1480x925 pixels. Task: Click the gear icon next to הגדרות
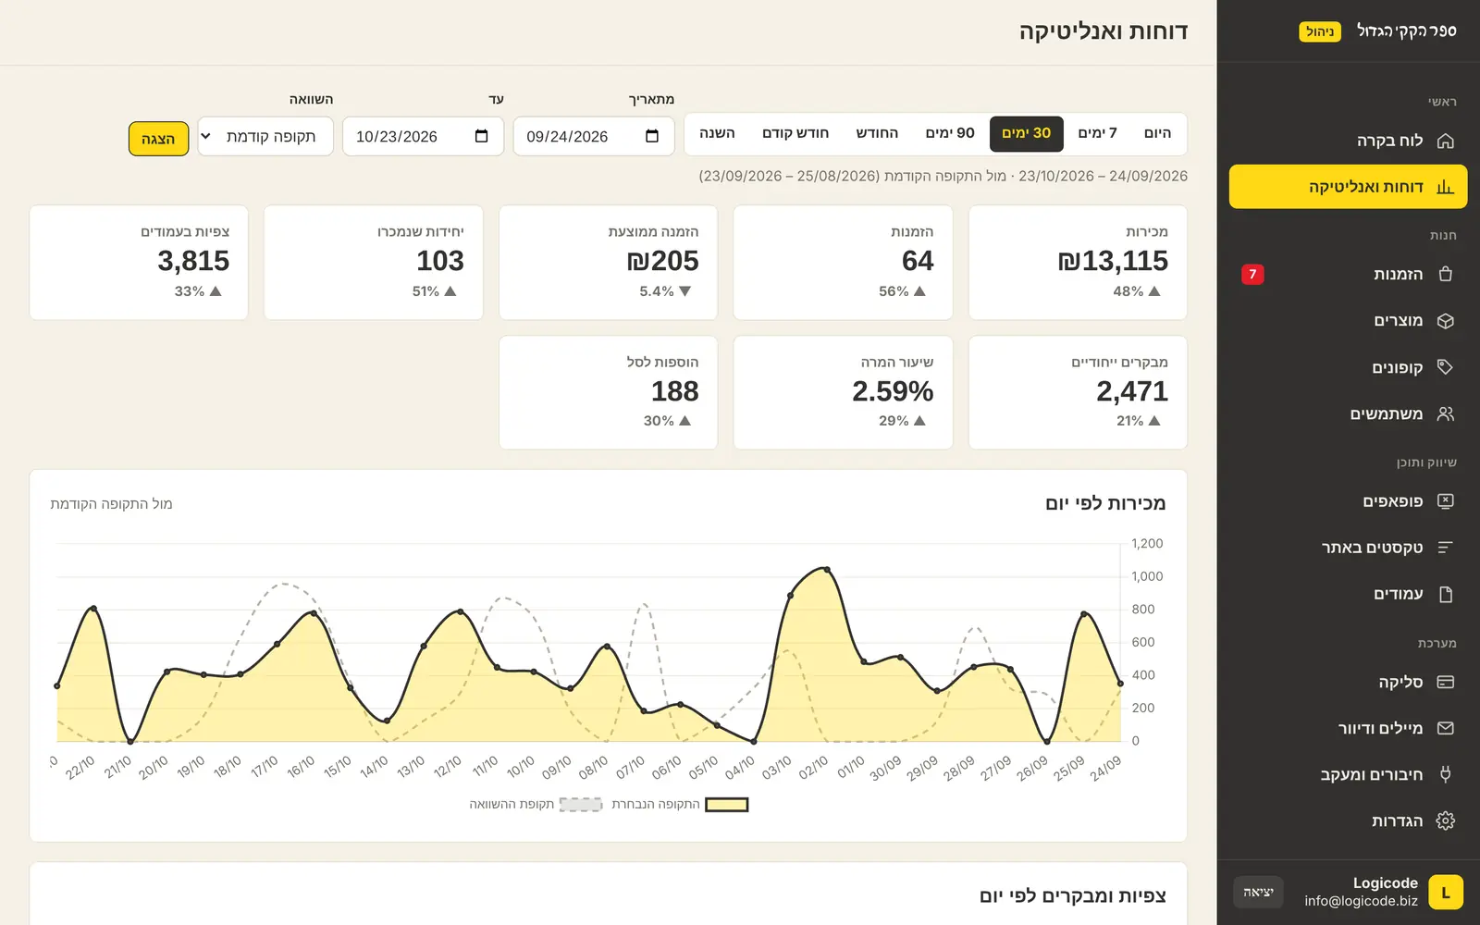click(1446, 820)
